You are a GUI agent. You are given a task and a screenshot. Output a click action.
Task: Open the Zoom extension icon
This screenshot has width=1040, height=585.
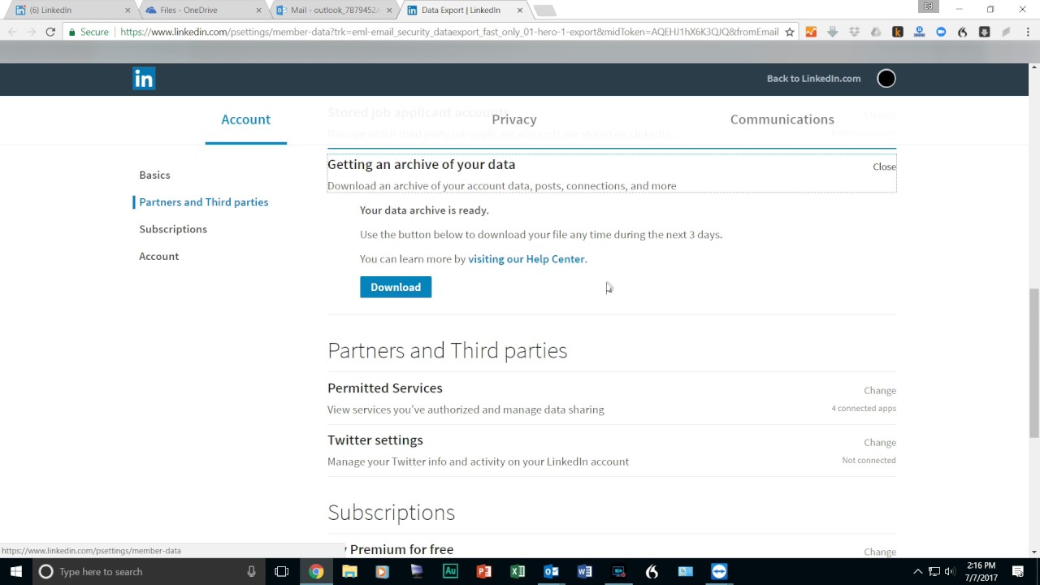click(x=941, y=32)
